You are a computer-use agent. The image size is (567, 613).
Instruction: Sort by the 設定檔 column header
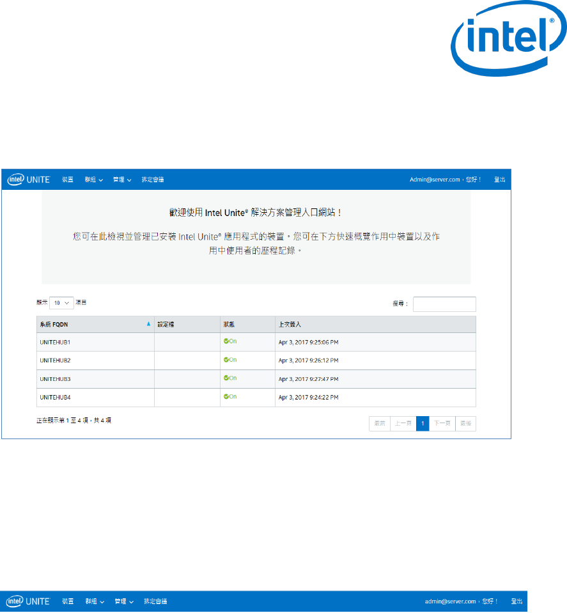coord(187,325)
